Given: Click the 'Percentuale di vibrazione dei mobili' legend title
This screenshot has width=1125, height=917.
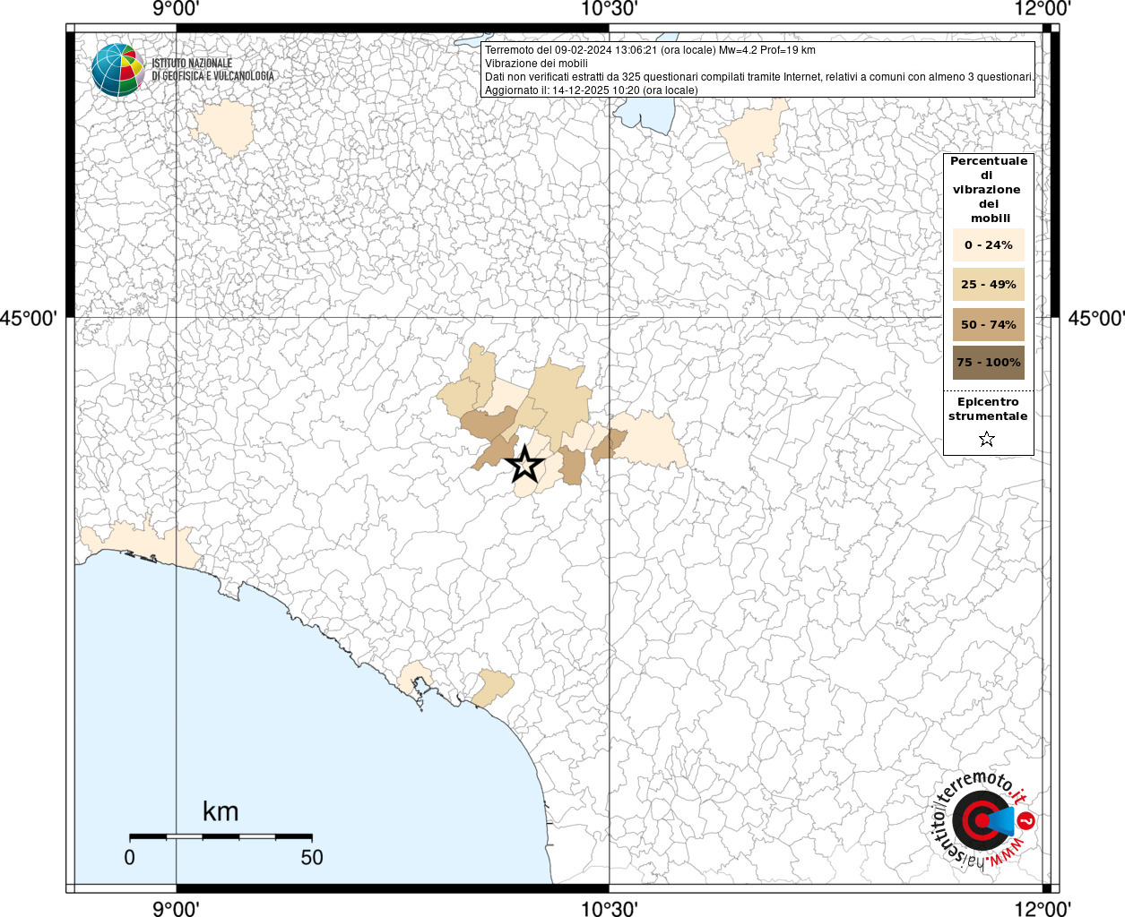Looking at the screenshot, I should 988,189.
